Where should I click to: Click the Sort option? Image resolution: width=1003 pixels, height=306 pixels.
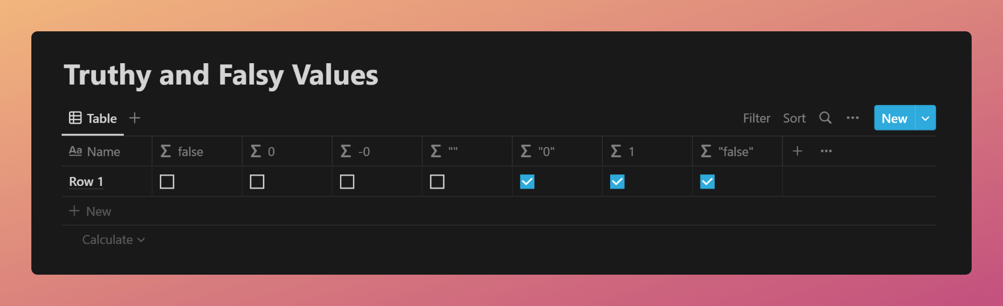794,119
